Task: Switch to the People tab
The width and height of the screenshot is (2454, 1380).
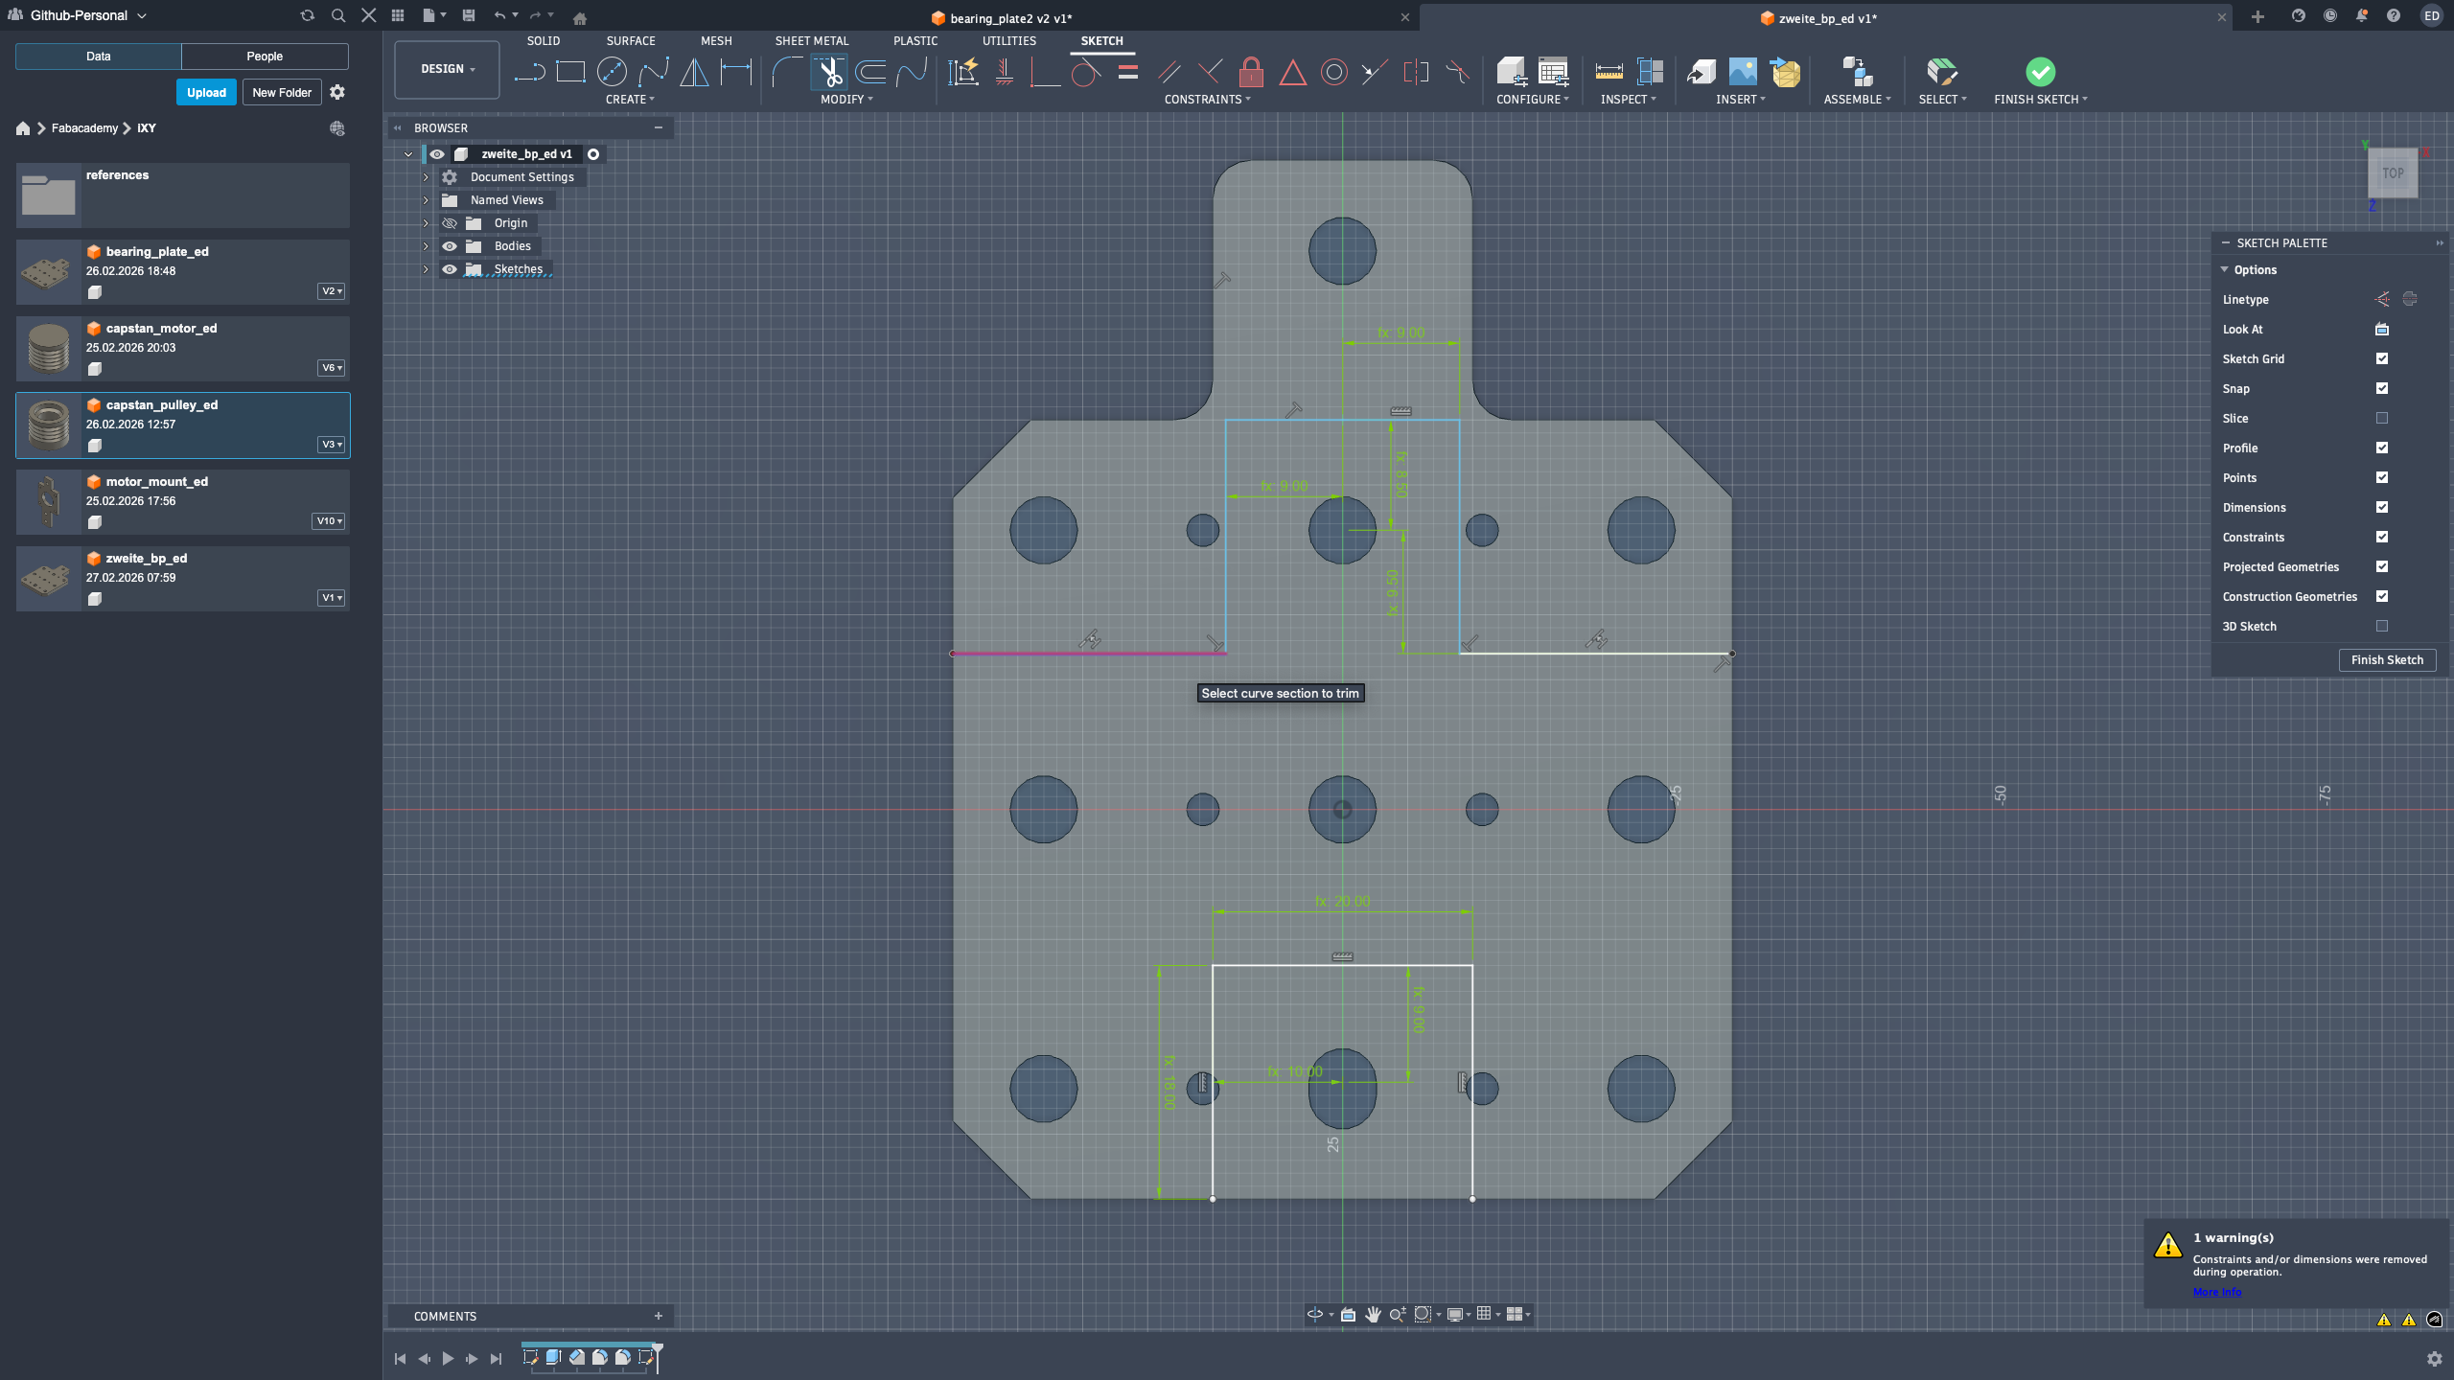Action: (x=265, y=57)
